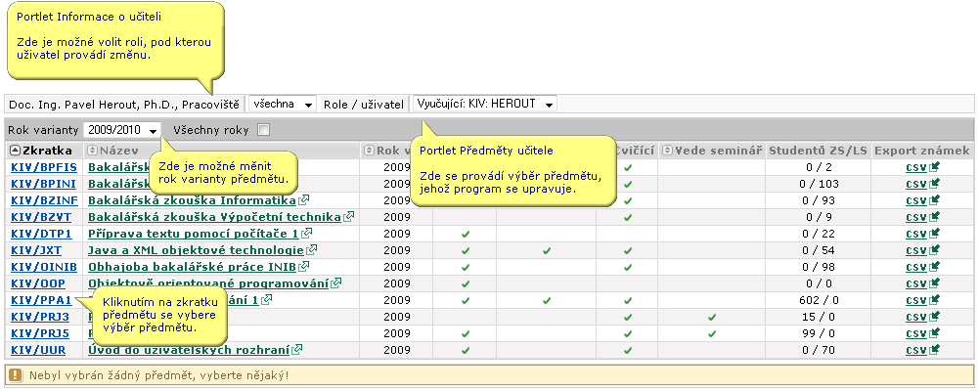Image resolution: width=979 pixels, height=391 pixels.
Task: Click message Nebyl vybrán žádný předmět
Action: [x=159, y=376]
